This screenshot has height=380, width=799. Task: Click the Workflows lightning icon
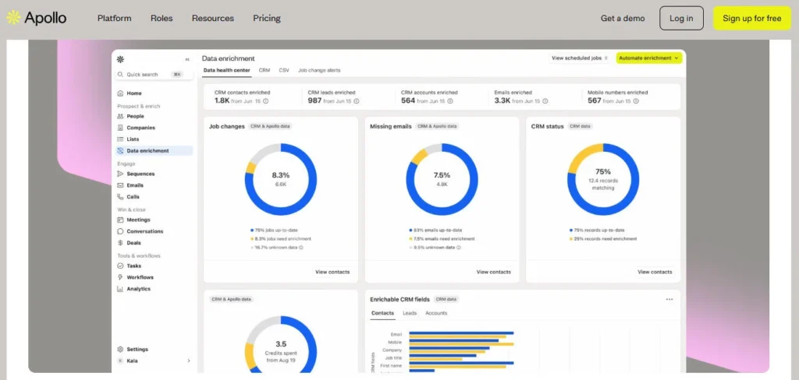(120, 277)
